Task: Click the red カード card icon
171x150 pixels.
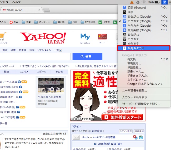Action: pyautogui.click(x=102, y=36)
